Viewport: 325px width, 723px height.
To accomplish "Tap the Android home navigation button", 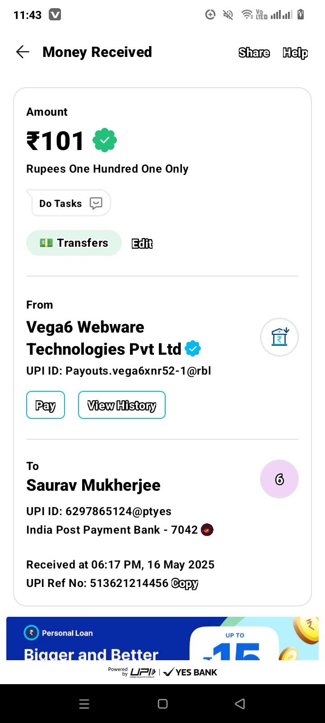I will click(x=163, y=704).
